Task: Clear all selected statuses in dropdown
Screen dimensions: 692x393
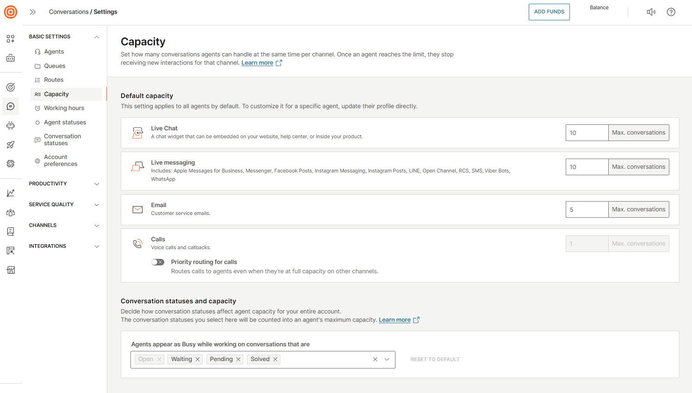Action: (x=375, y=359)
